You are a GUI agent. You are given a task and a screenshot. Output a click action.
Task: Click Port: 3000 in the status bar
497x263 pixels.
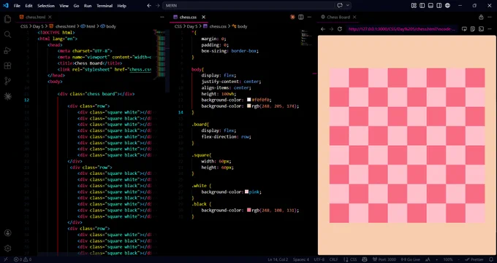point(384,259)
